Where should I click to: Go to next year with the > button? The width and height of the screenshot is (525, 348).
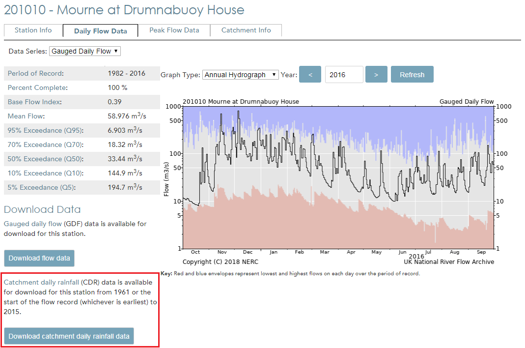pyautogui.click(x=376, y=74)
